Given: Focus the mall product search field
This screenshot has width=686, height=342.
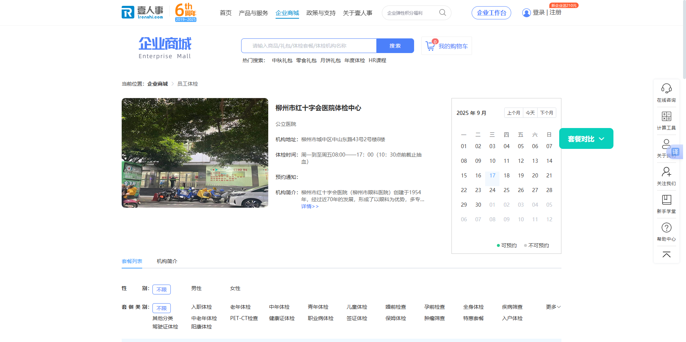Looking at the screenshot, I should coord(309,46).
